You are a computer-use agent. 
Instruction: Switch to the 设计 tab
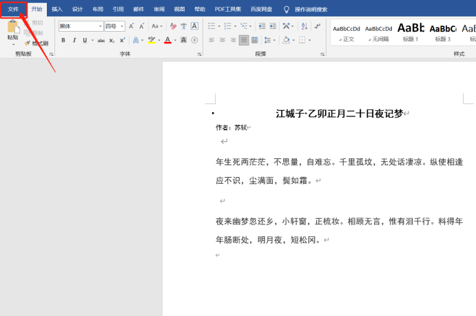(x=77, y=10)
